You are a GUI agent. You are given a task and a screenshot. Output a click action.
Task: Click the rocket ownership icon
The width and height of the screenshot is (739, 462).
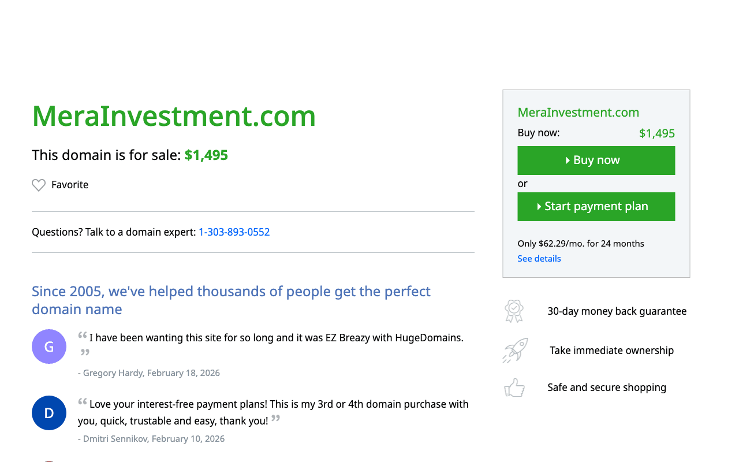tap(514, 350)
